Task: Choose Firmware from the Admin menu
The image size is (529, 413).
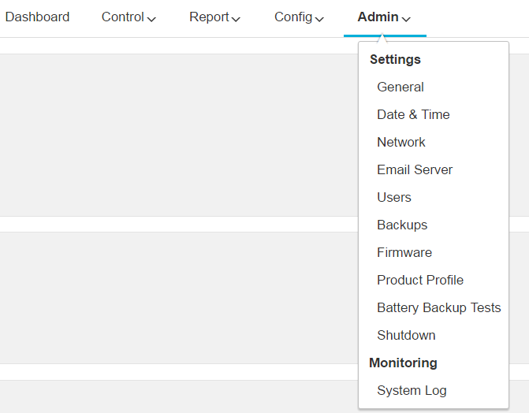Action: [x=404, y=253]
